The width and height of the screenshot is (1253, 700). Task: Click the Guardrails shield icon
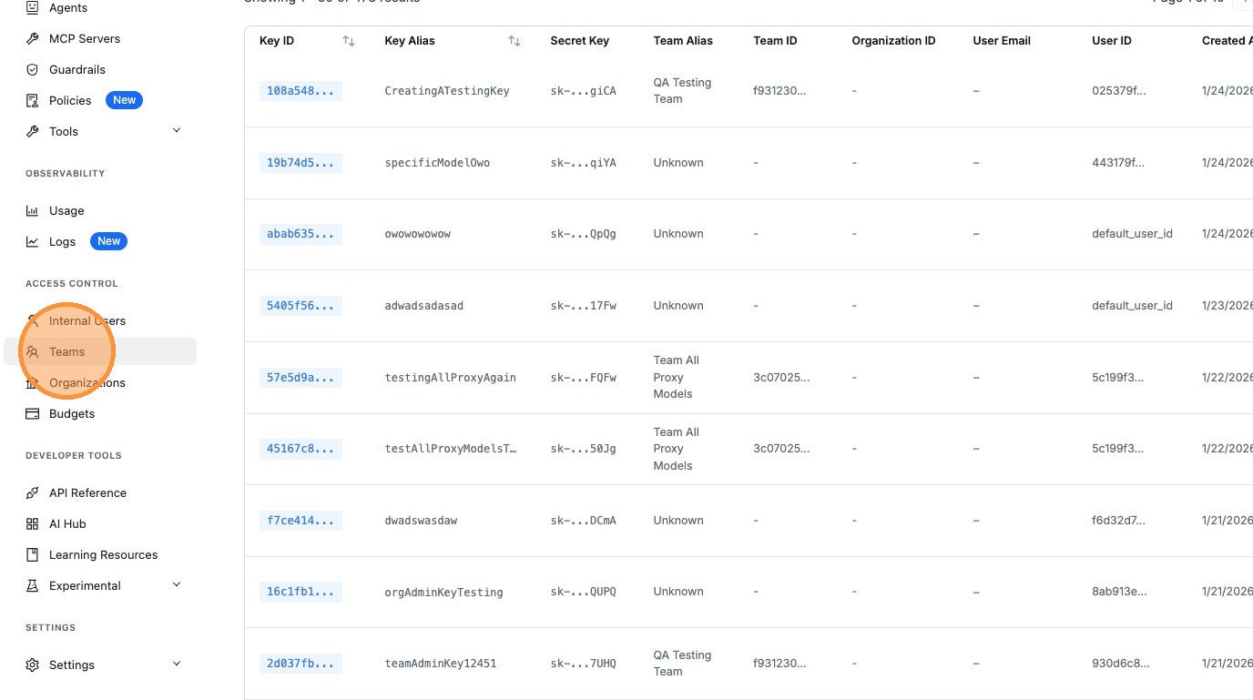pyautogui.click(x=33, y=69)
